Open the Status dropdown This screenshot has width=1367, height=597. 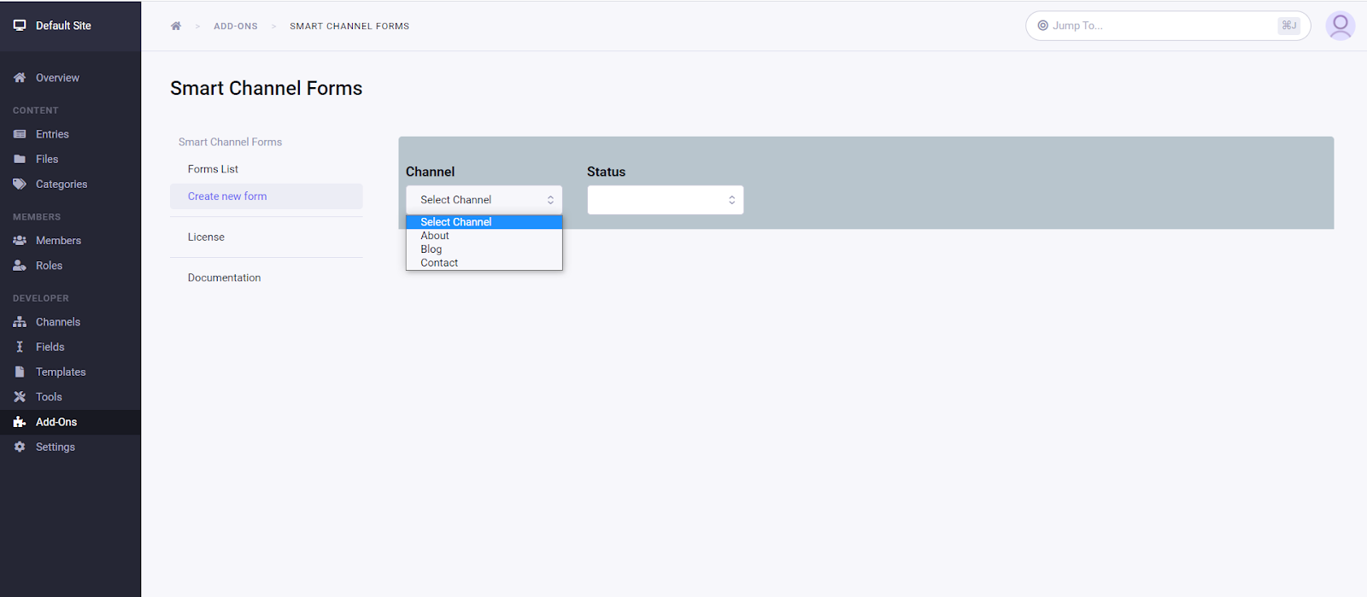(666, 200)
